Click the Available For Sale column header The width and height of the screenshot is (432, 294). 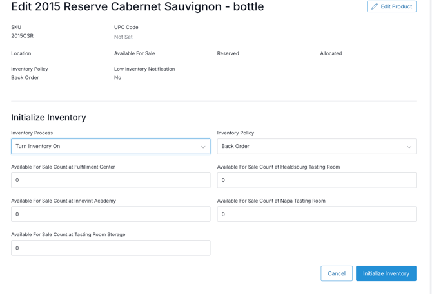pyautogui.click(x=134, y=53)
